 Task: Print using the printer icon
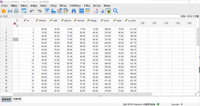coord(16,11)
